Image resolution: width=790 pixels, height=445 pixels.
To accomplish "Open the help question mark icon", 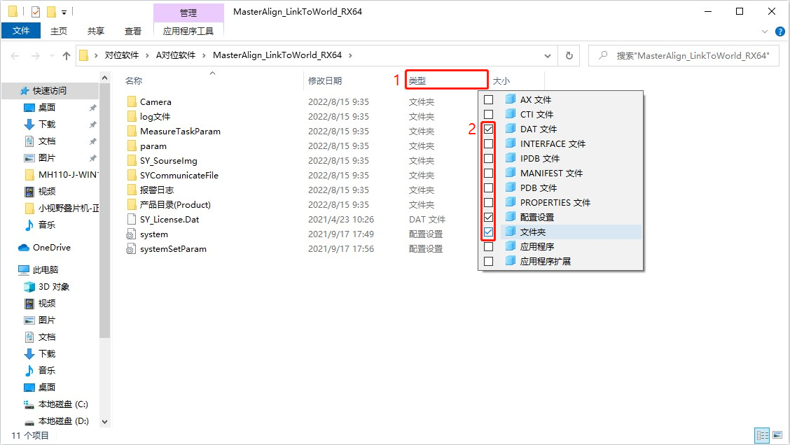I will click(x=780, y=31).
